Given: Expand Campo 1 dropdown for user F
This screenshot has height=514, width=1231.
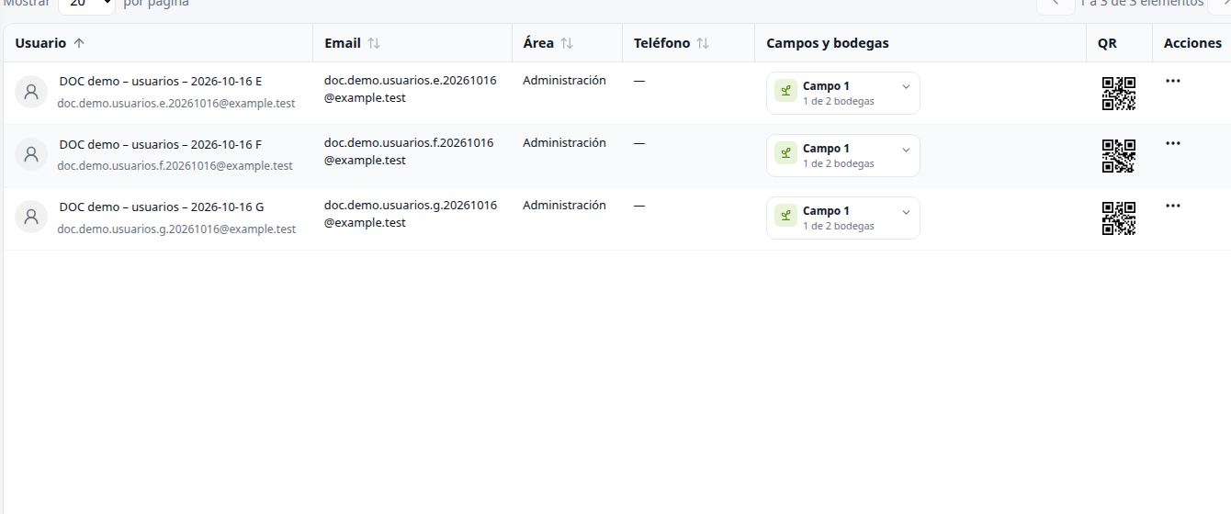Looking at the screenshot, I should click(x=843, y=156).
